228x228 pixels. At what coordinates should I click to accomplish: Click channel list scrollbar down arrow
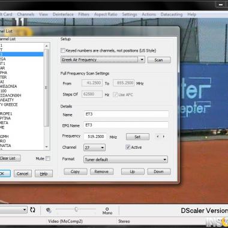pyautogui.click(x=47, y=147)
